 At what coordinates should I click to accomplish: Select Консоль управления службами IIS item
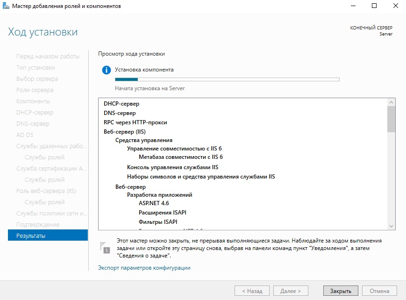173,167
